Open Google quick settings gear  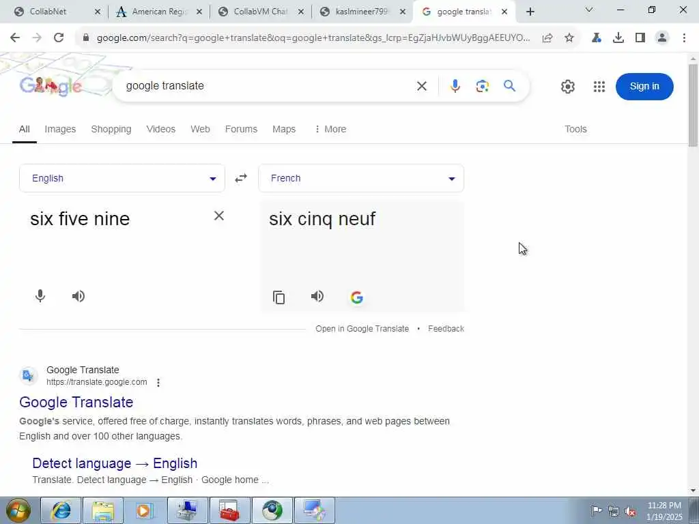point(567,87)
